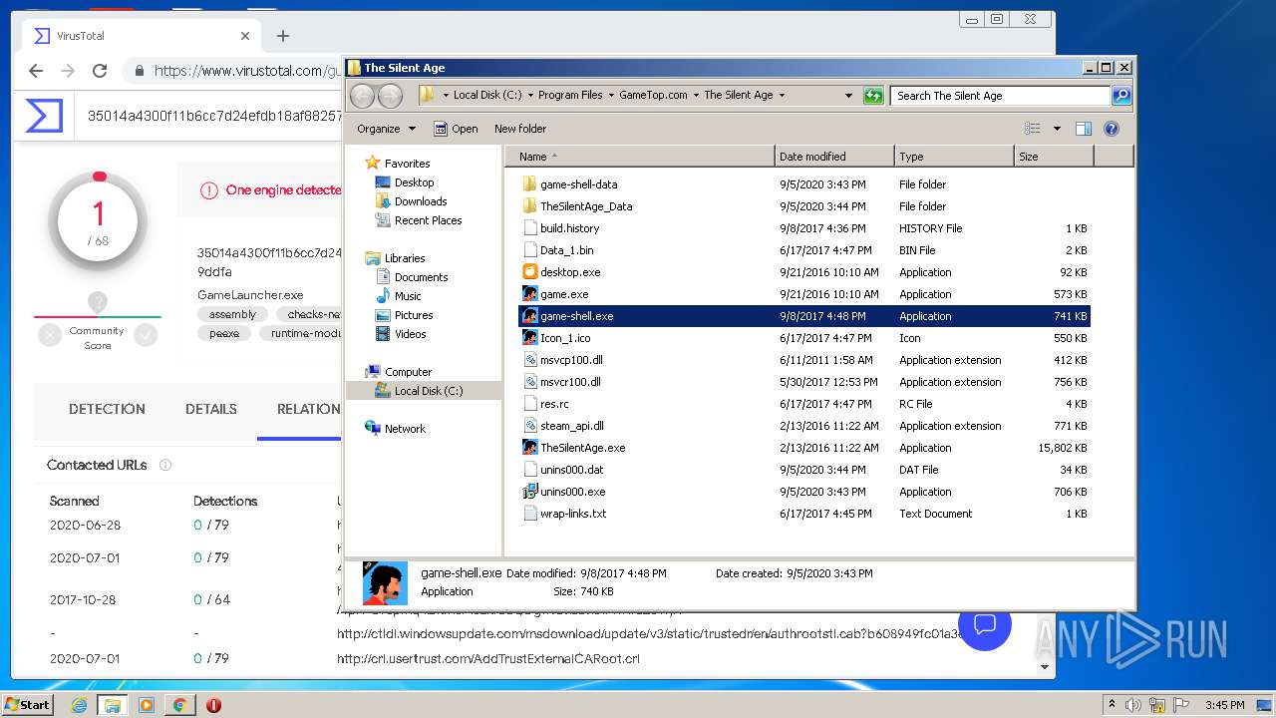1276x718 pixels.
Task: Sort files by Type column
Action: click(x=954, y=157)
